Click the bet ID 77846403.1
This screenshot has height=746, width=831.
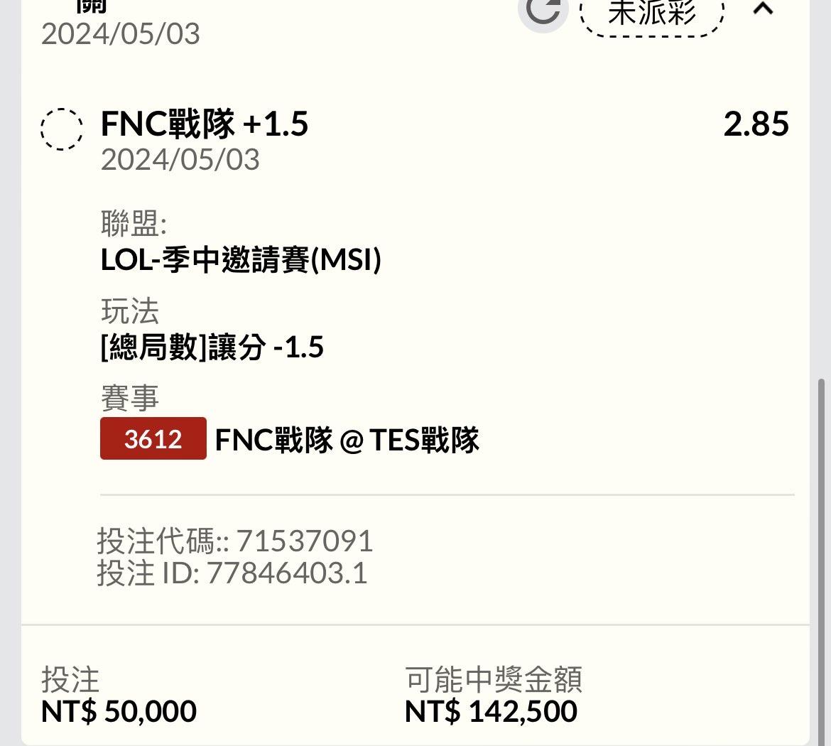pyautogui.click(x=287, y=573)
